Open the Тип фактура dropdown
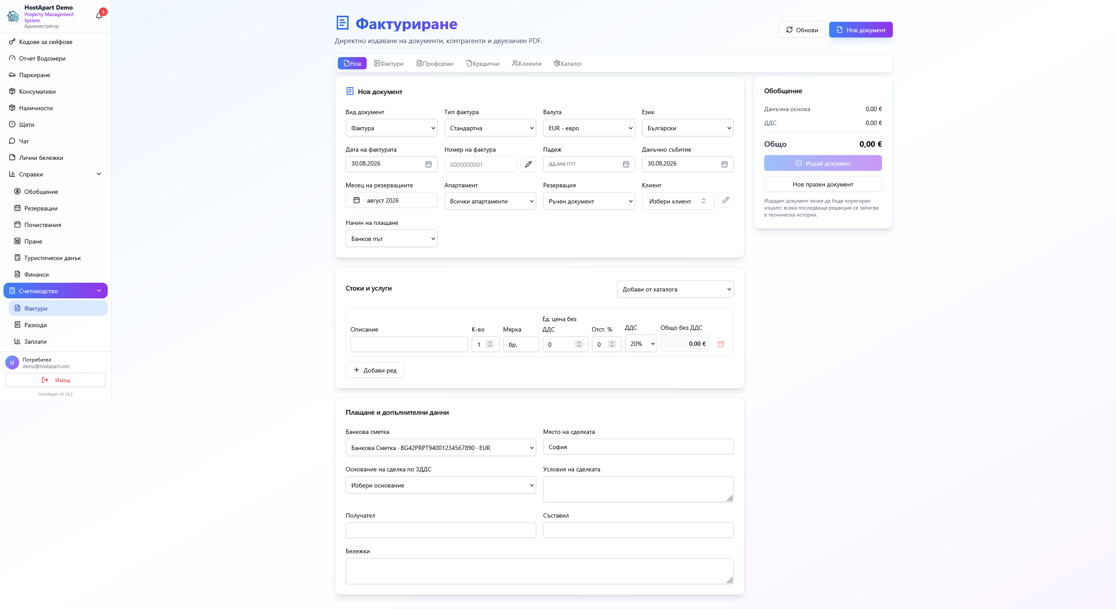Screen dimensions: 1116x609 (x=490, y=128)
